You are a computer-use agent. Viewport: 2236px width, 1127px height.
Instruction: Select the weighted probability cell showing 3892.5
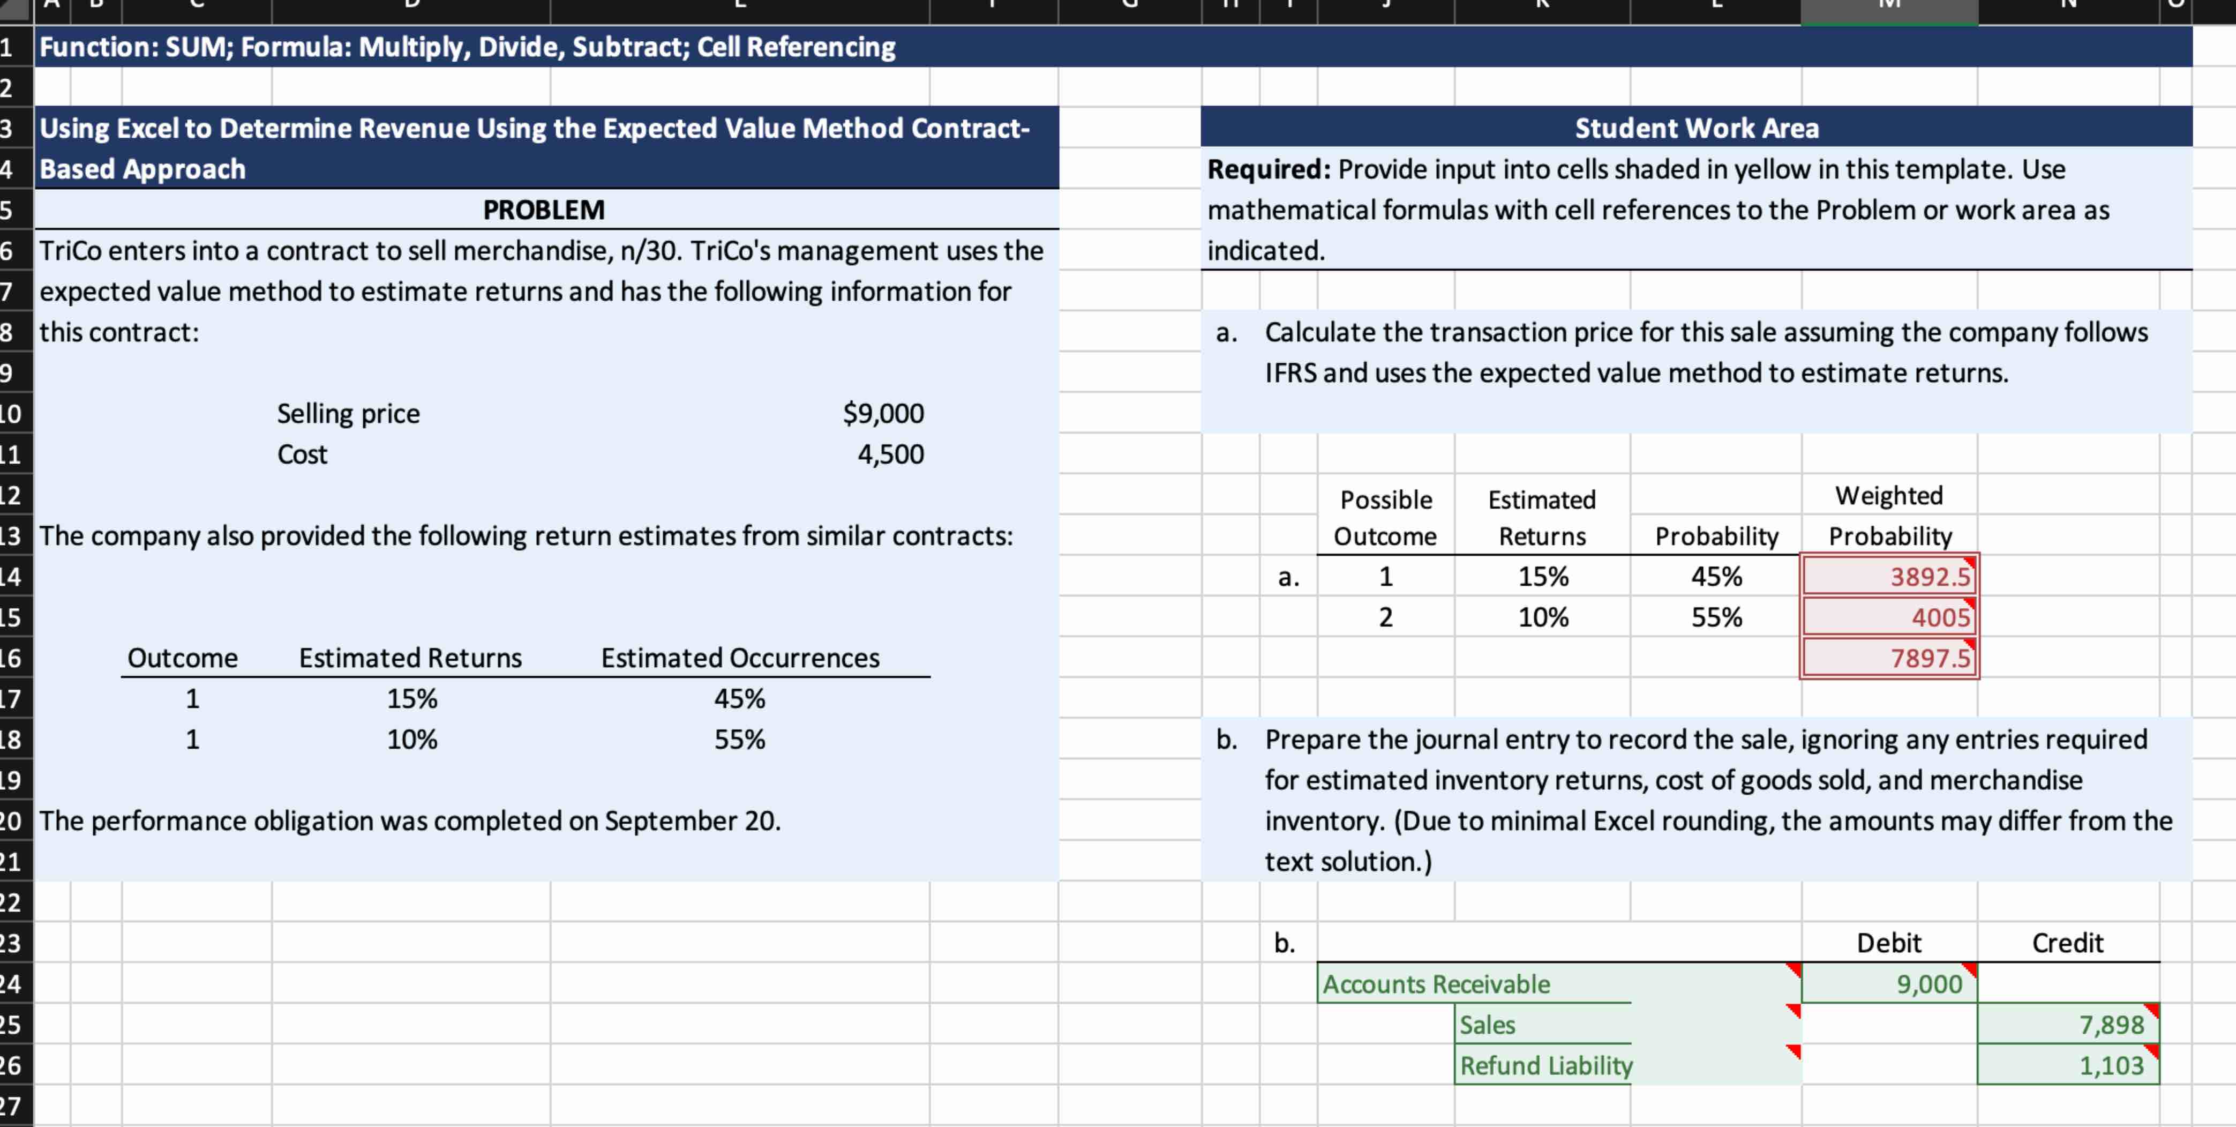(1889, 577)
